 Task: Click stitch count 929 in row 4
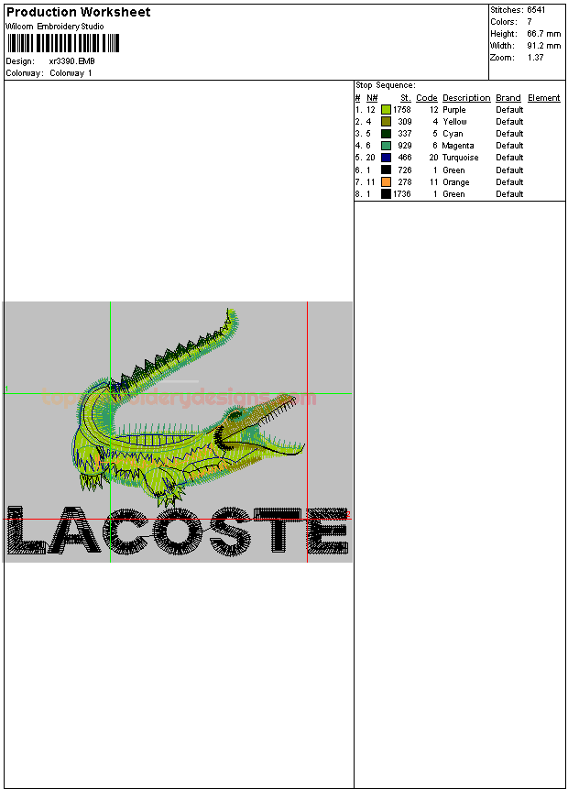coord(405,146)
